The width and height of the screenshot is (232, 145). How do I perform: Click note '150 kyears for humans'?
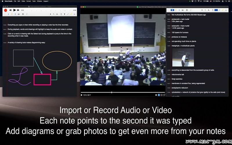[180, 32]
